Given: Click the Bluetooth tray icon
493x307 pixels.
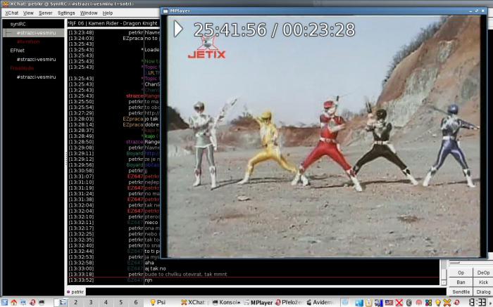Looking at the screenshot, I should click(408, 303).
